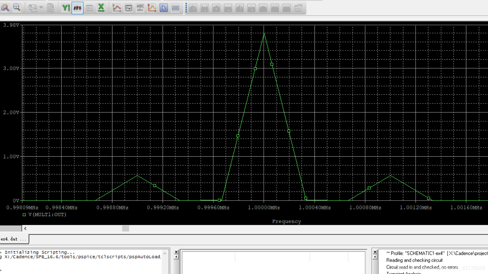
Task: Click the third greyed cursor icon
Action: (216, 8)
